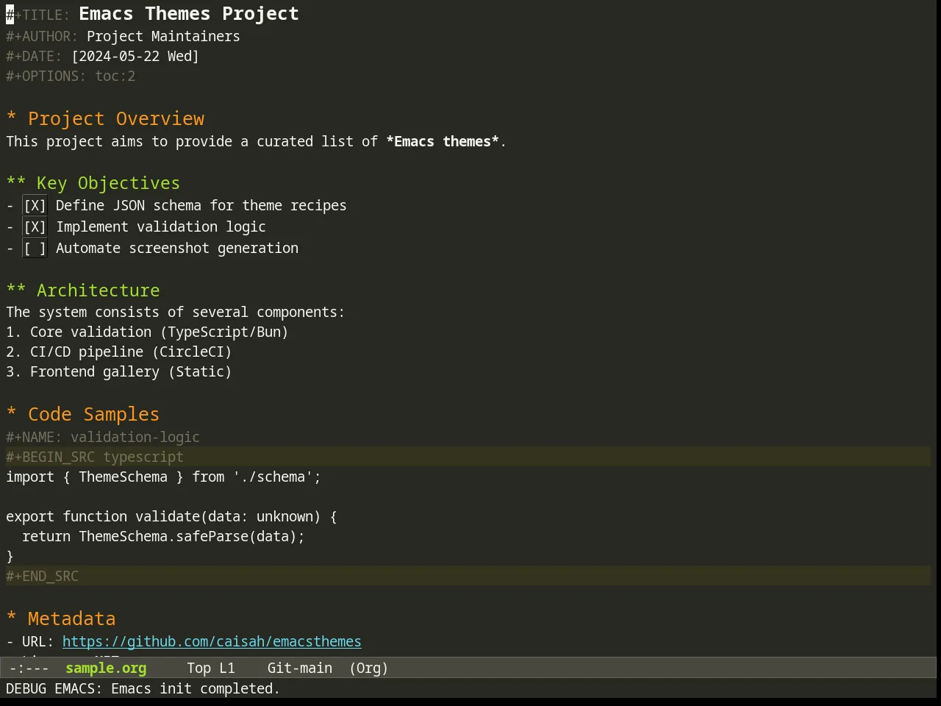
Task: Fold the Architecture subheading
Action: [83, 290]
